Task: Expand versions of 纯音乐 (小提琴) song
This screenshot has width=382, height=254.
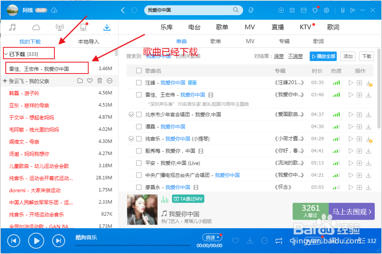Action: 131,139
